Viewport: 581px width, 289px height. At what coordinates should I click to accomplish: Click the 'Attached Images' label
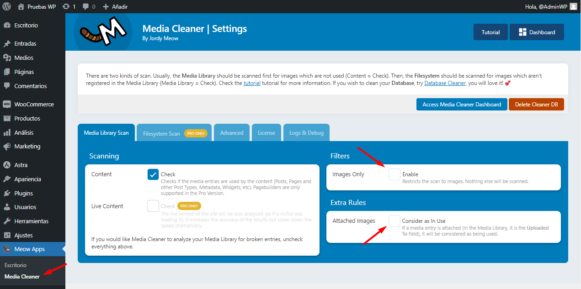tap(354, 221)
